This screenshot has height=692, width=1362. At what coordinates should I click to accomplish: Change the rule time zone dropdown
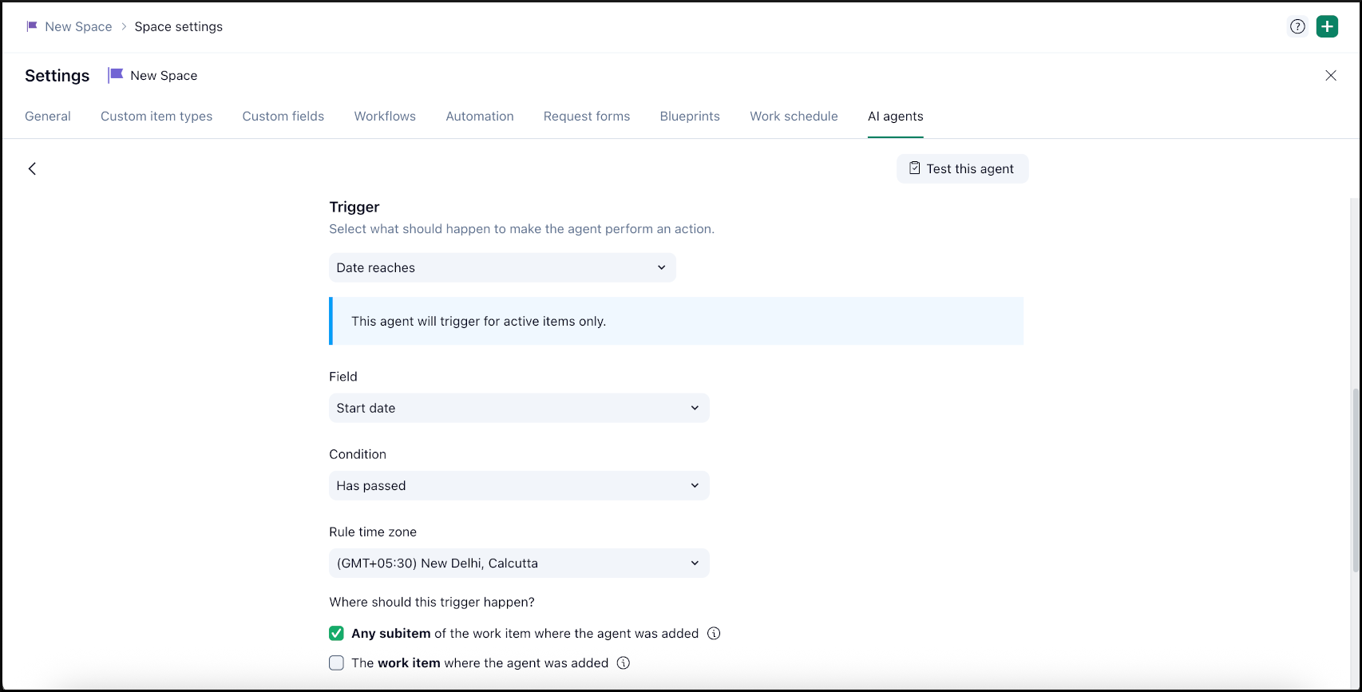518,563
